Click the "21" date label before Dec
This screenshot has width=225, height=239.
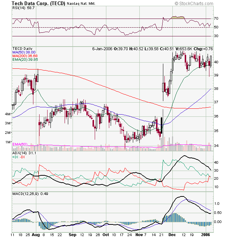pyautogui.click(x=161, y=235)
